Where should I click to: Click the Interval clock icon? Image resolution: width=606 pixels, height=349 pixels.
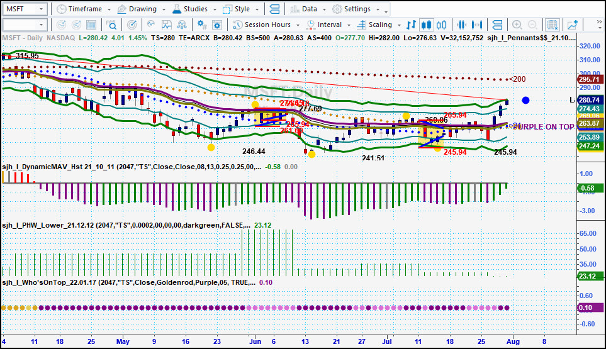coord(311,25)
